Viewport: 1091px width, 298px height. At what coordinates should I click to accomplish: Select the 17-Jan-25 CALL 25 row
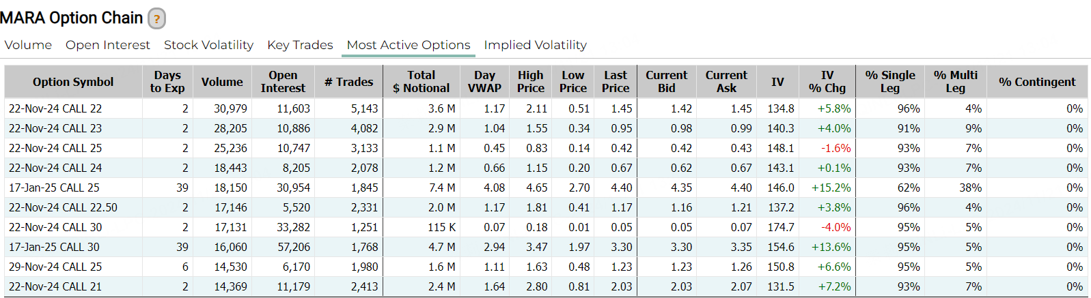click(x=54, y=188)
